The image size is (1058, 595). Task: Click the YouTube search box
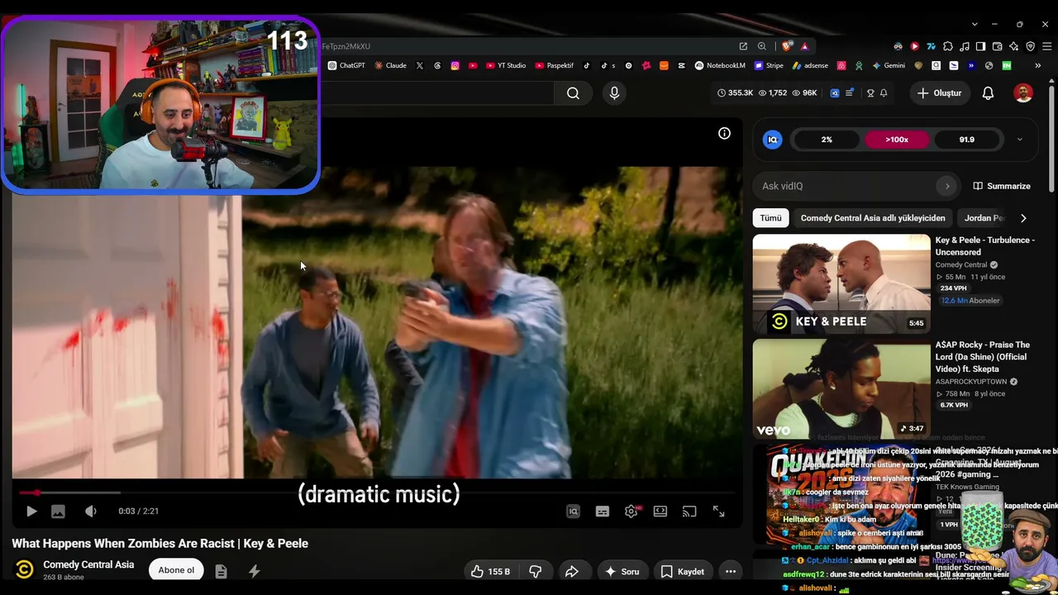pyautogui.click(x=436, y=93)
